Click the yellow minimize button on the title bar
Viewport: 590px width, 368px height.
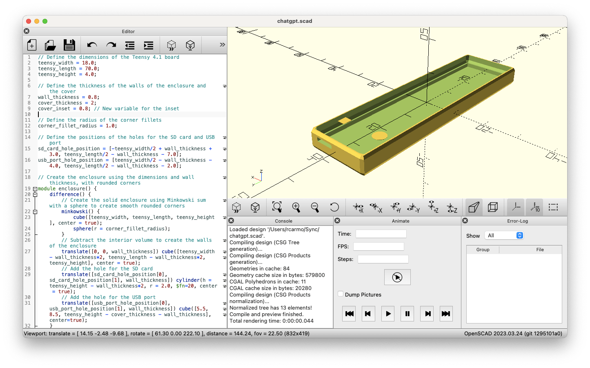click(x=37, y=21)
